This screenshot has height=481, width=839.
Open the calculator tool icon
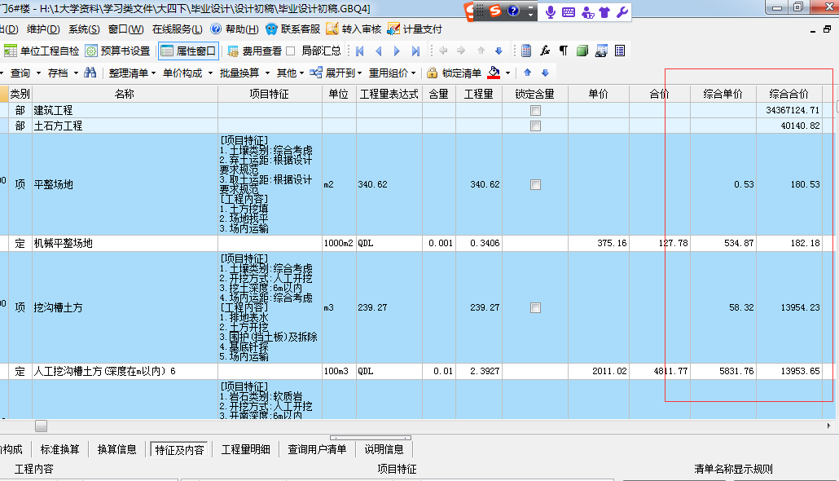coord(526,51)
